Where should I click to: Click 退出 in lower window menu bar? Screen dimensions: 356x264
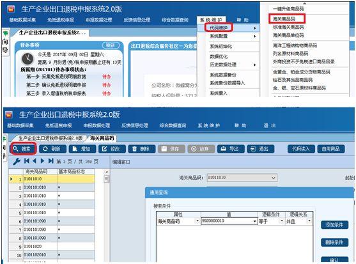click(270, 125)
